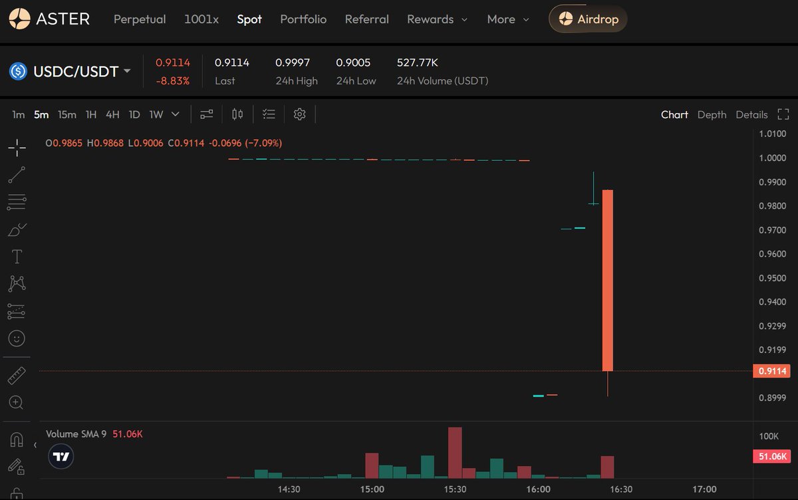Select the 15m timeframe

66,114
